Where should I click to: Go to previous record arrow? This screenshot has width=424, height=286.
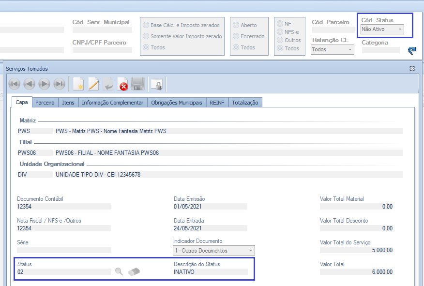pos(29,84)
